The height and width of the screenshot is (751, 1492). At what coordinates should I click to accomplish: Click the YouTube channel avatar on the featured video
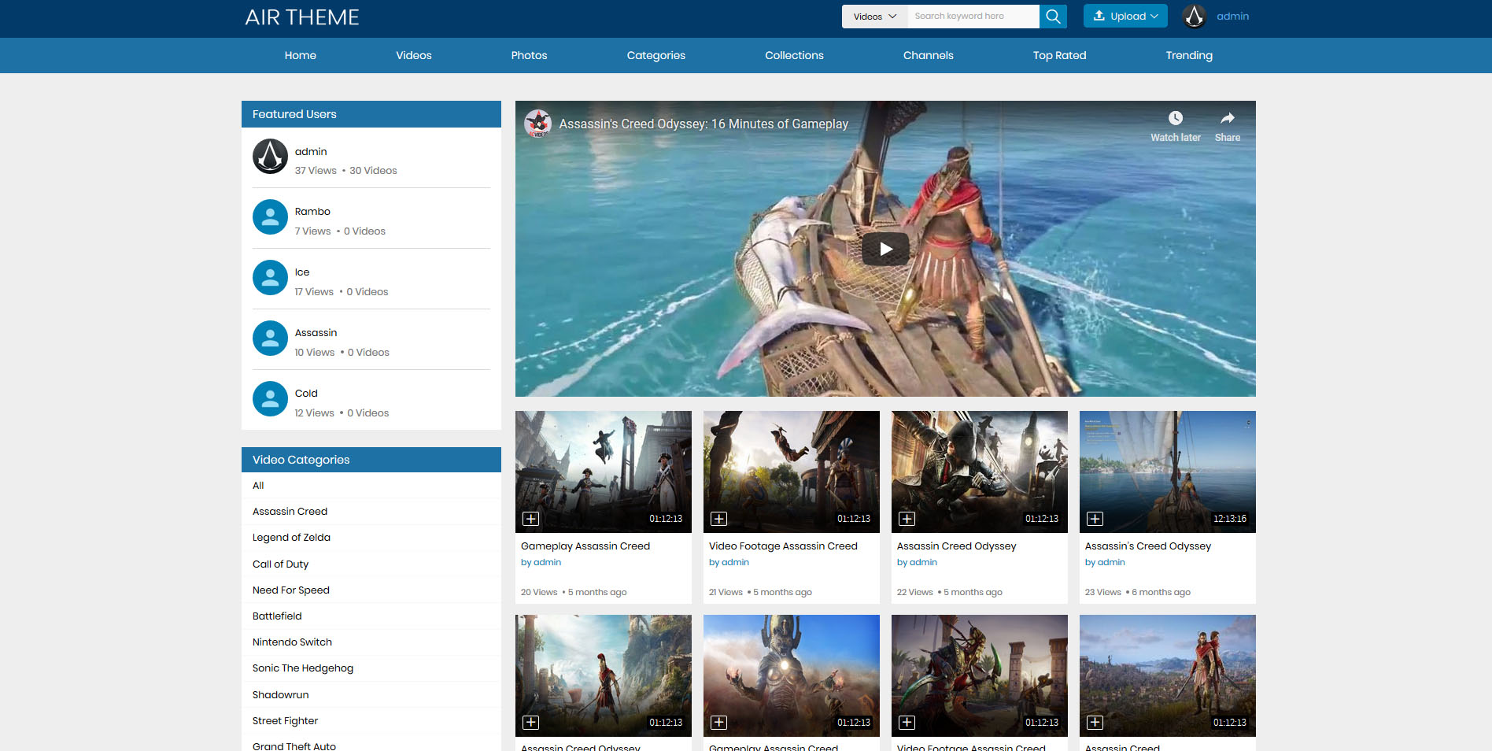[538, 124]
